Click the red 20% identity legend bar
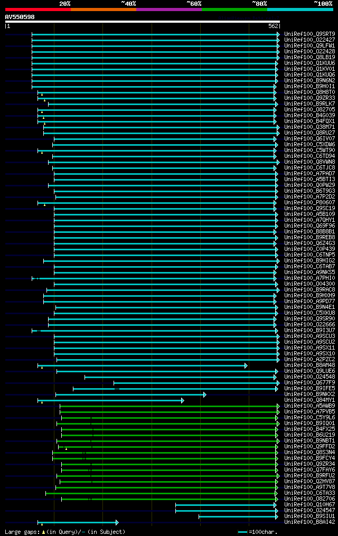The height and width of the screenshot is (536, 338). (x=38, y=10)
